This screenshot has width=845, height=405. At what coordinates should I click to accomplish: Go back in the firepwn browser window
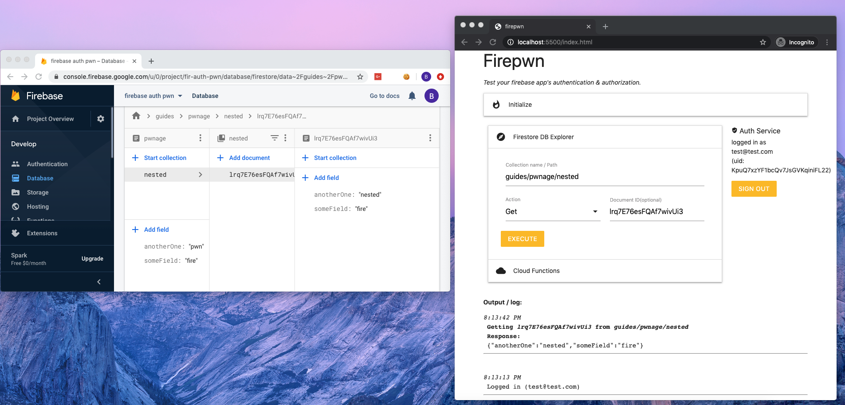(464, 42)
